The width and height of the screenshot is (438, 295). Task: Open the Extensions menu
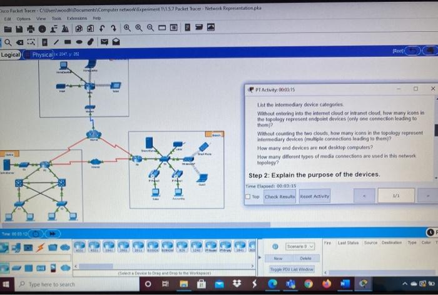coord(76,18)
